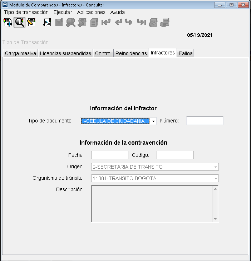This screenshot has width=251, height=261.
Task: Click the last record navigation arrow icon
Action: coord(141,22)
